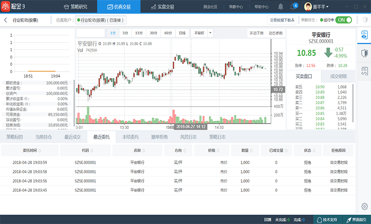Open the 未结委托 tab
371x224 pixels.
[x=130, y=137]
